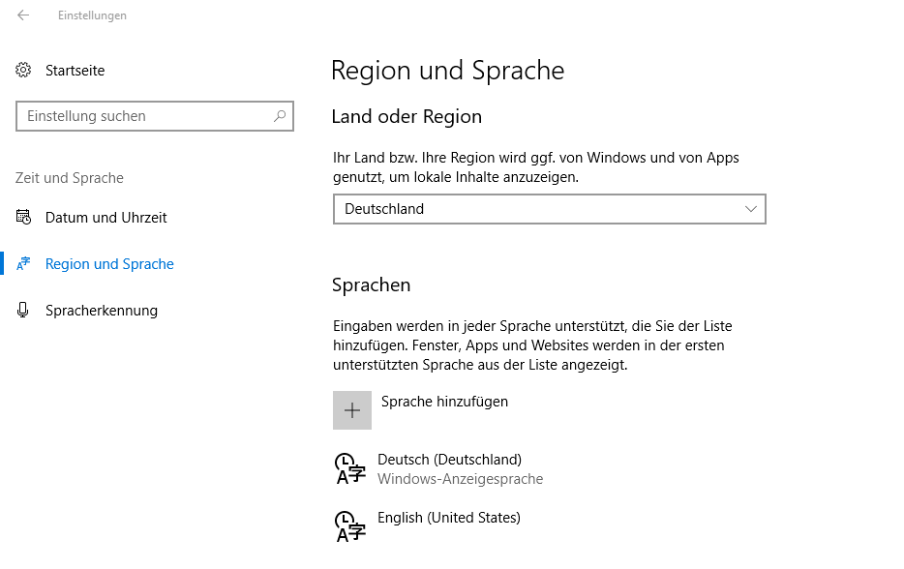
Task: Click the Einstellungen window title text
Action: 92,15
